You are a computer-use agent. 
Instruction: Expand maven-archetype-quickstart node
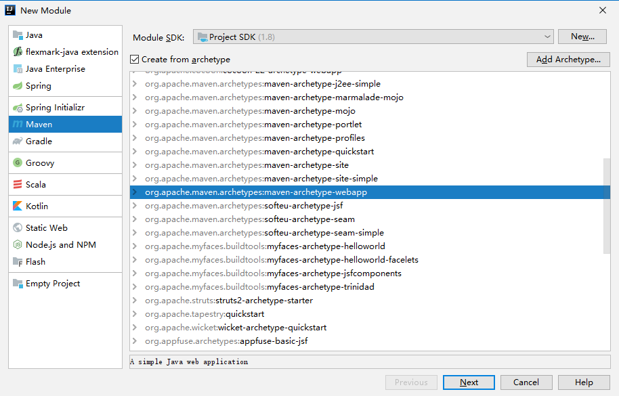[x=135, y=152]
